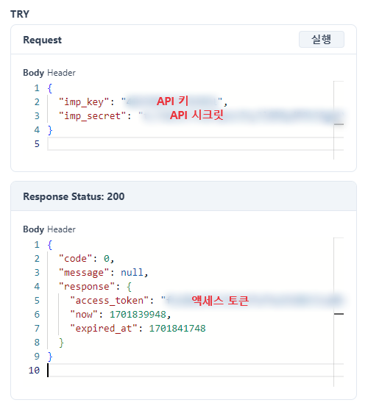The image size is (368, 411).
Task: Click the "code" key in response
Action: point(76,259)
